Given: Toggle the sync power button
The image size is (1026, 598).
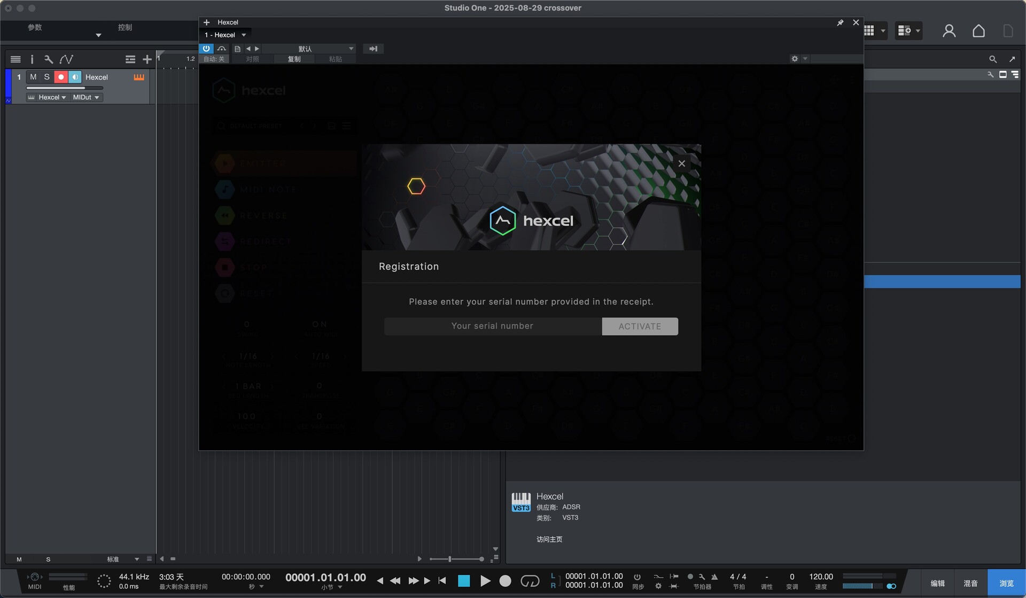Looking at the screenshot, I should 637,577.
